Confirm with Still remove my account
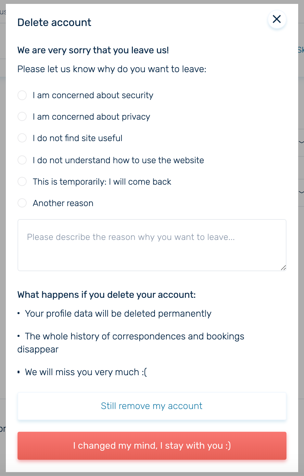 (x=152, y=406)
